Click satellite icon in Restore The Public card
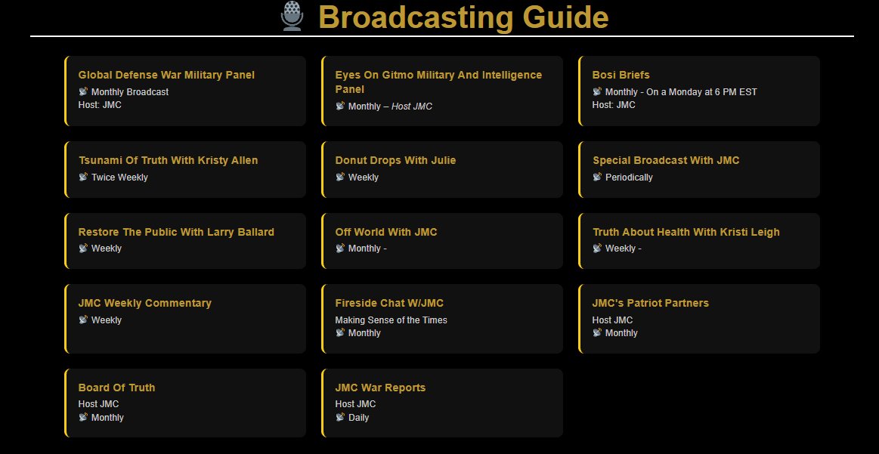The height and width of the screenshot is (454, 879). click(x=83, y=248)
